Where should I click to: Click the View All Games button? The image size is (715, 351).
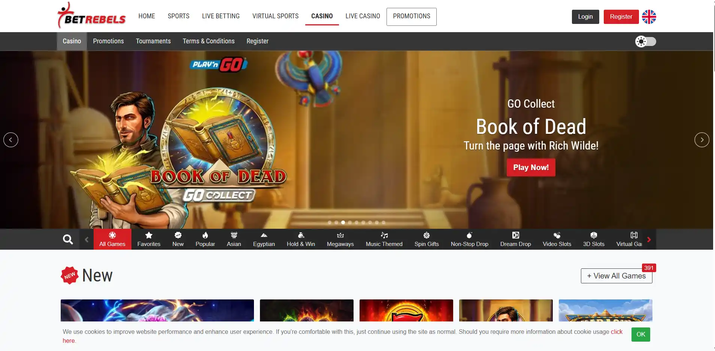pos(616,276)
